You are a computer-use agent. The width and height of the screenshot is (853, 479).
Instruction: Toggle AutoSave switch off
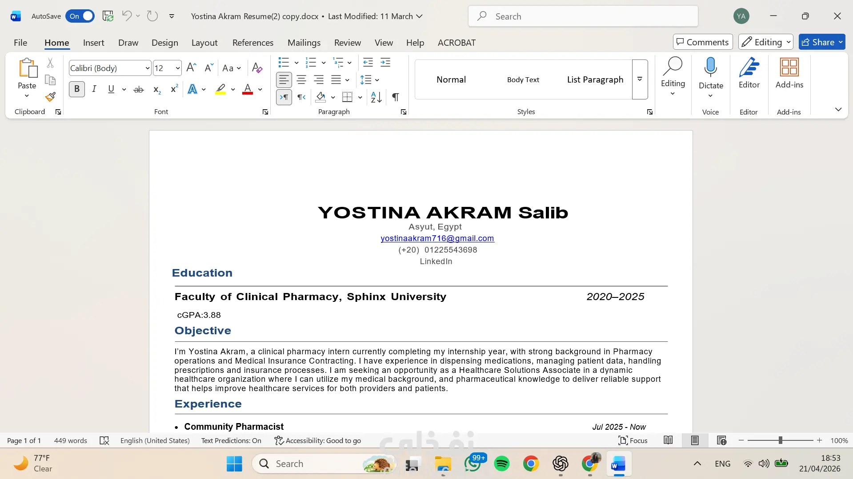point(80,16)
